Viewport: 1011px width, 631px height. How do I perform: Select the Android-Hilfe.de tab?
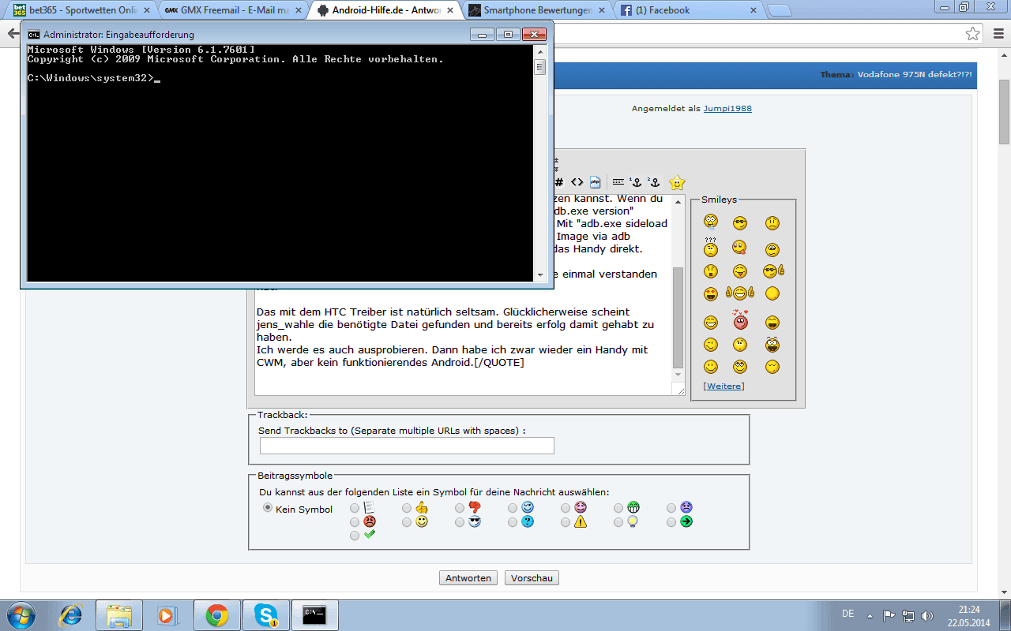[x=385, y=10]
